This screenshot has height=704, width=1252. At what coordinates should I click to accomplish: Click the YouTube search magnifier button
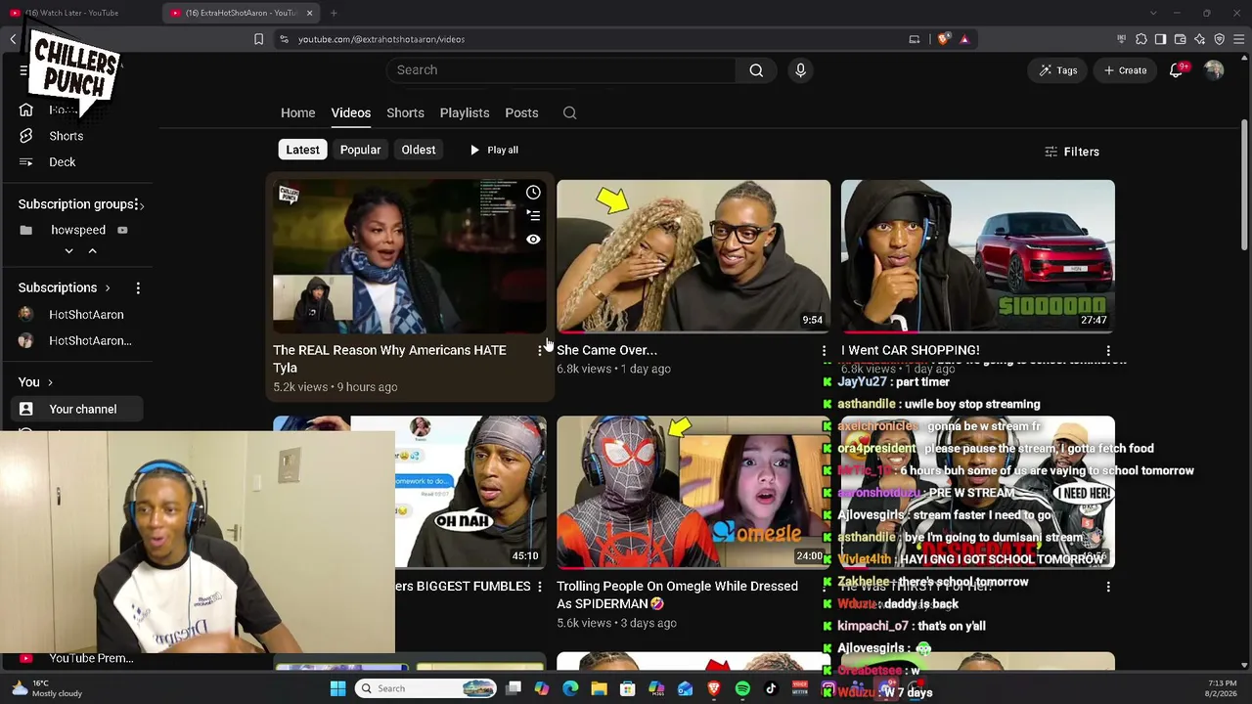point(756,70)
